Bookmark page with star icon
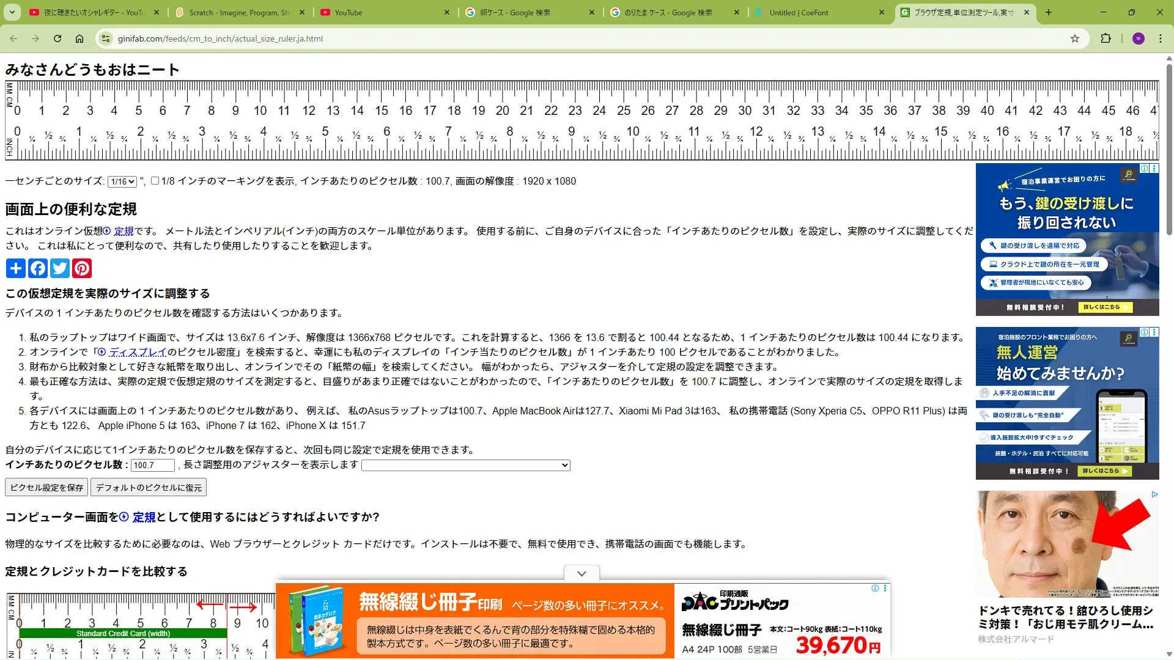 [1075, 38]
